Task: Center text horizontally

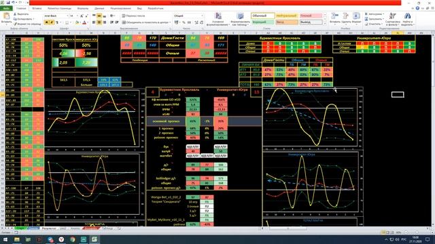Action: coord(99,22)
